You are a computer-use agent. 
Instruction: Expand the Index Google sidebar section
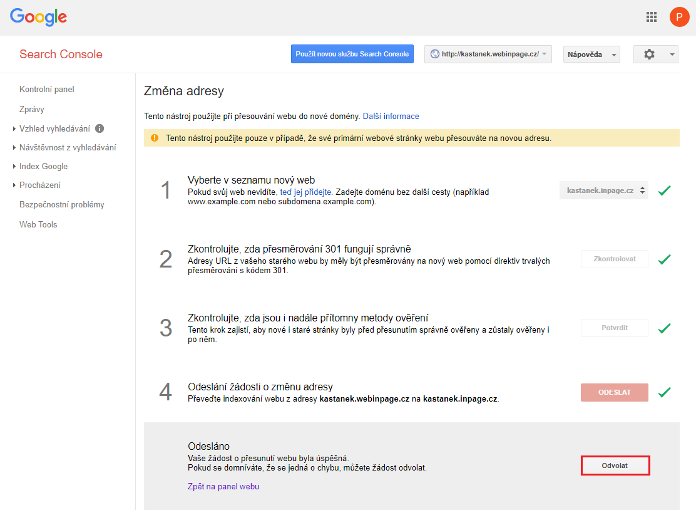43,167
